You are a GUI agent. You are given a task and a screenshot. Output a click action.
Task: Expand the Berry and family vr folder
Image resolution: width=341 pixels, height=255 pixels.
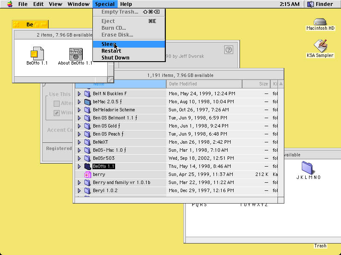(79, 182)
